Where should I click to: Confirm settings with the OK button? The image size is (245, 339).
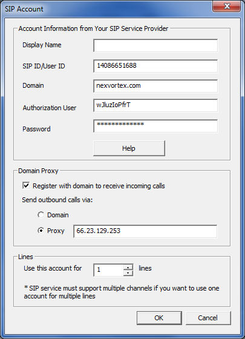(159, 318)
